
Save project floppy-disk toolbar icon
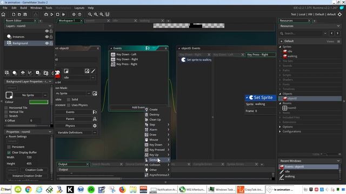25,15
